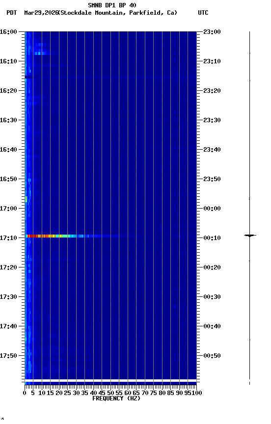Click the '17:00' PDT time label
This screenshot has width=271, height=424.
(x=8, y=209)
